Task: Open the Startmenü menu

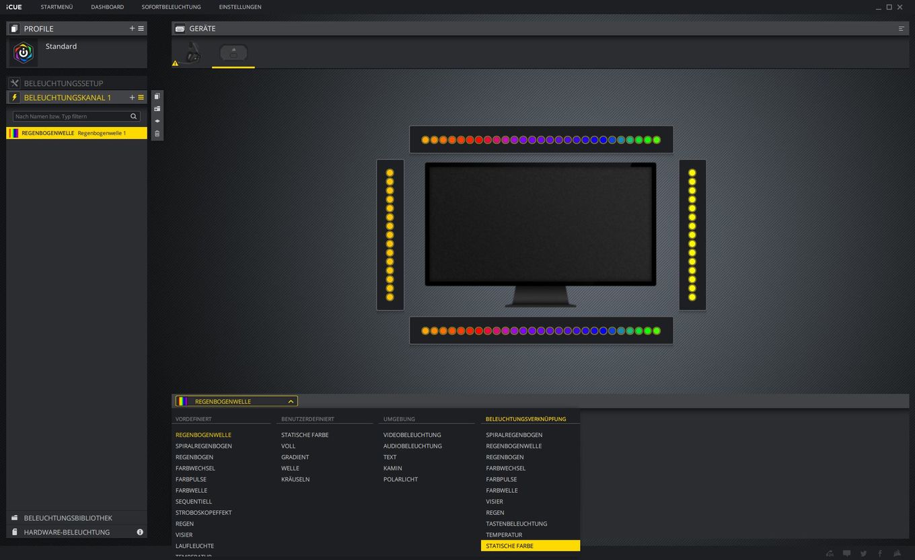Action: coord(57,7)
